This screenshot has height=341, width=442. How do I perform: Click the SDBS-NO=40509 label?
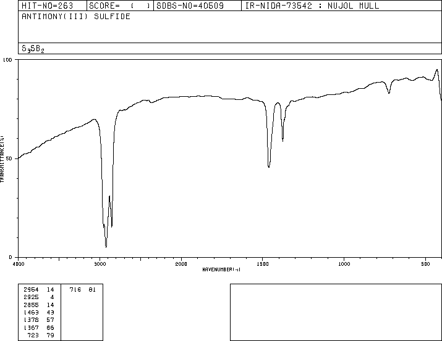pos(190,6)
